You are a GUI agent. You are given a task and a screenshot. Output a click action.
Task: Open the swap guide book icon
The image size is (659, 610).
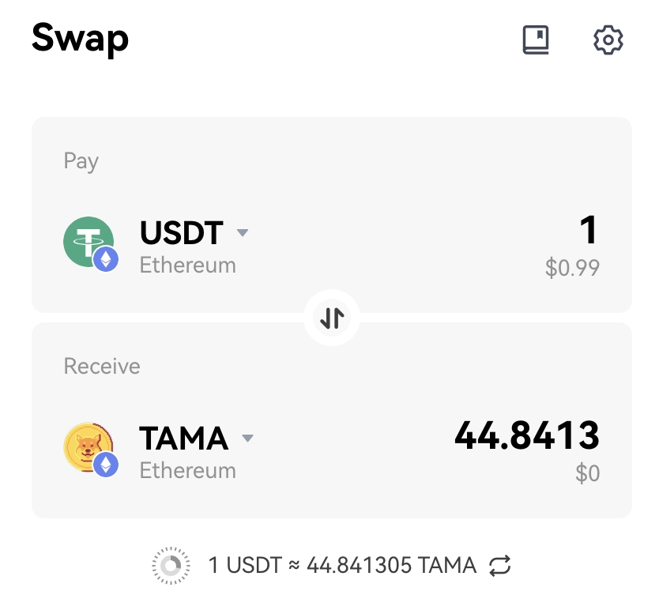[536, 40]
